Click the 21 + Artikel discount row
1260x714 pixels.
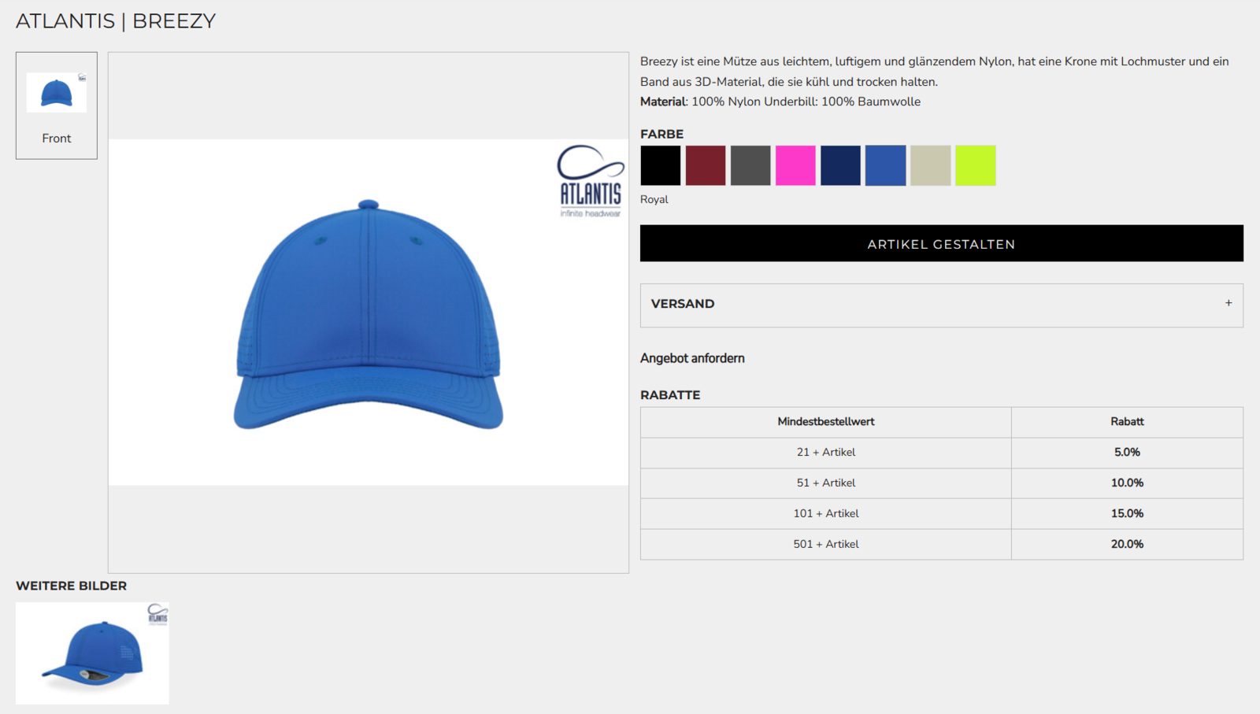click(825, 453)
